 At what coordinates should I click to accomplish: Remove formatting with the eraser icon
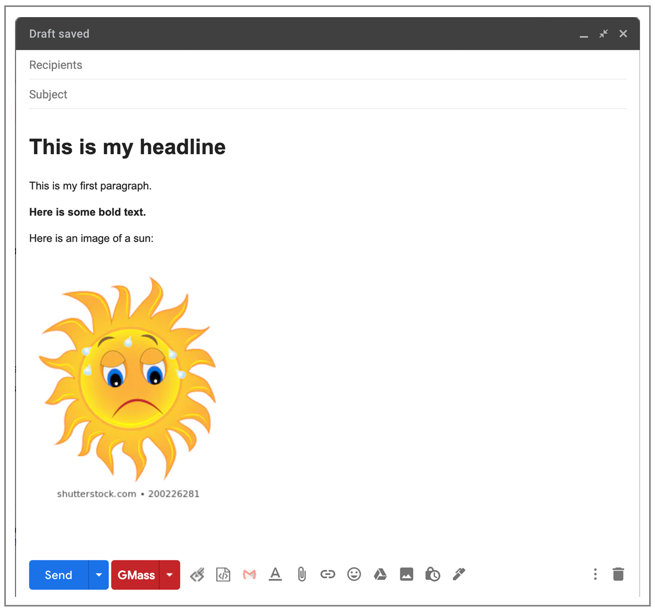point(197,574)
